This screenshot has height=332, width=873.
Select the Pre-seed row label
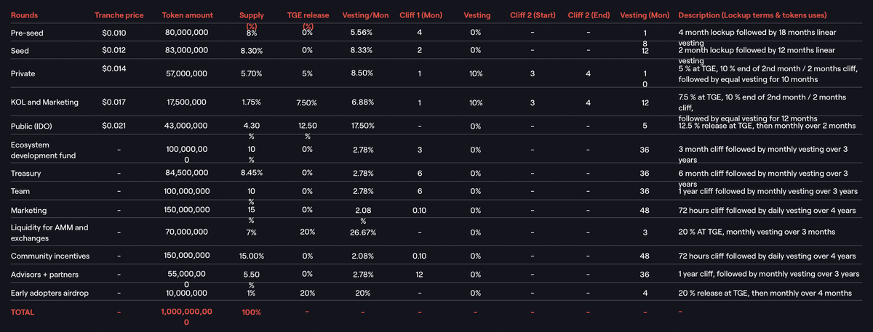coord(27,33)
